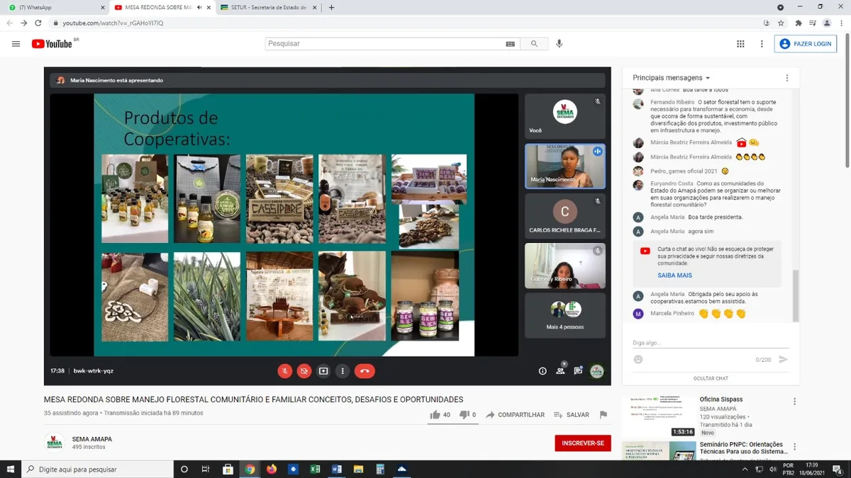This screenshot has width=851, height=478.
Task: Mute audio on MESA REDONDA tab
Action: [x=199, y=7]
